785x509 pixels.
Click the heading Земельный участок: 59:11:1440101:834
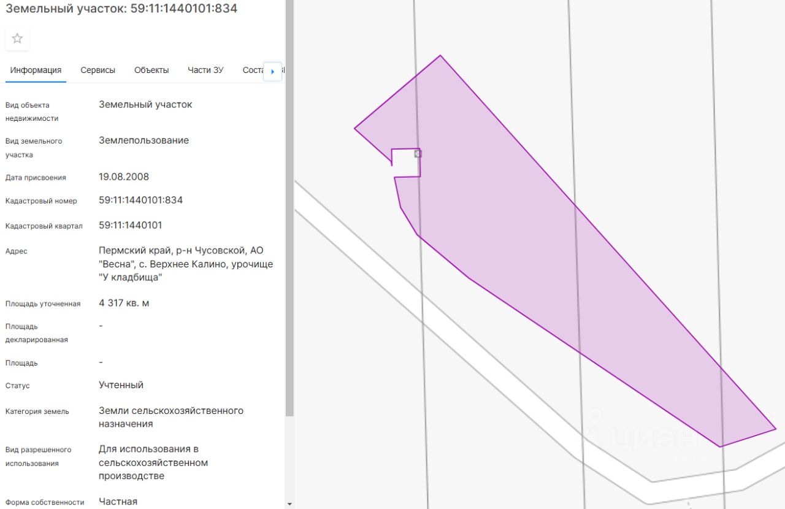pyautogui.click(x=121, y=9)
